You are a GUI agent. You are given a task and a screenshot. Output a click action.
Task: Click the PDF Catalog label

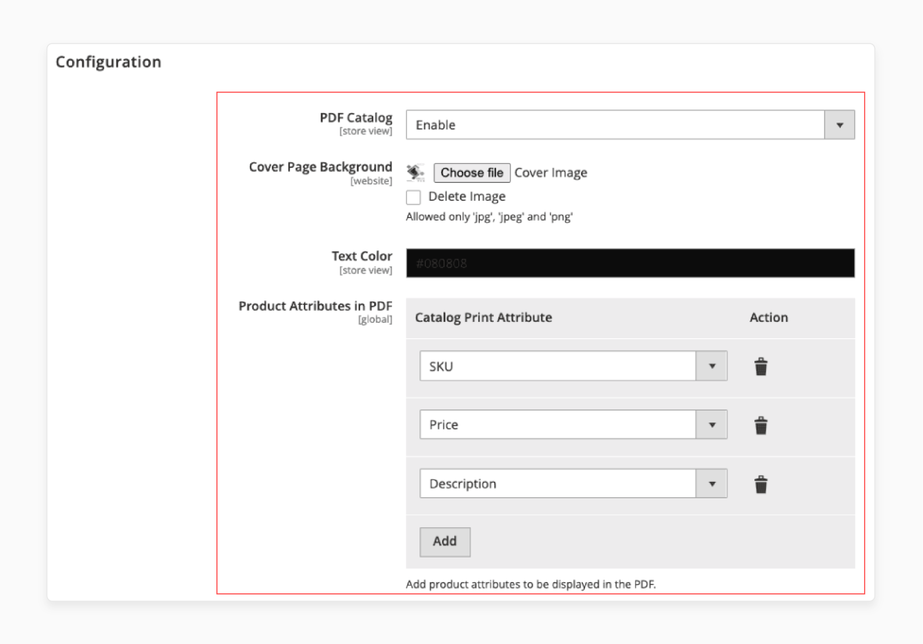click(x=356, y=118)
